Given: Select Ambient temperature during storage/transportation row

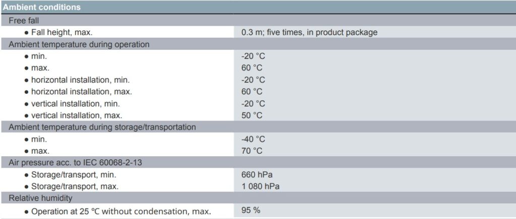Looking at the screenshot, I should 102,127.
